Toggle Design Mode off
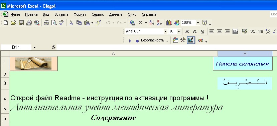This screenshot has width=277, height=126. (x=191, y=40)
